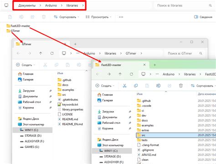
Task: Add a new tab in GTimer window
Action: 75,44
